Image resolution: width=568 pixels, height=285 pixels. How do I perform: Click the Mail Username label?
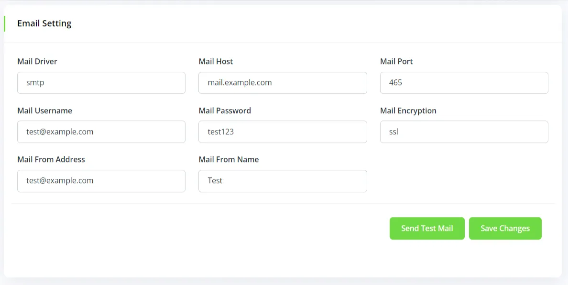(44, 110)
